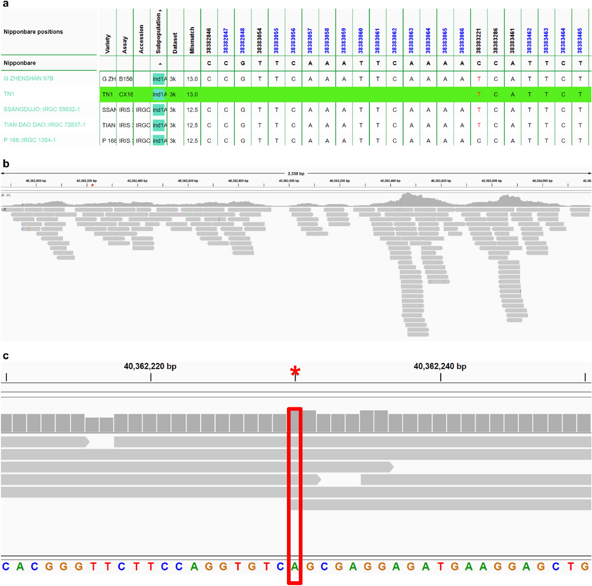
Task: Click the red T in TIAN DAO DAO row
Action: point(479,125)
